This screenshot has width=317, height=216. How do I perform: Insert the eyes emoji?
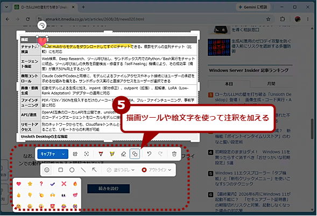64,195
